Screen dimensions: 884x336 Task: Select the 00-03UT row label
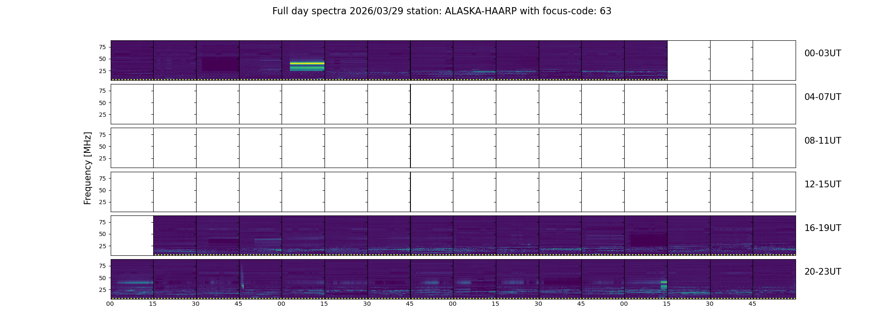(x=823, y=53)
